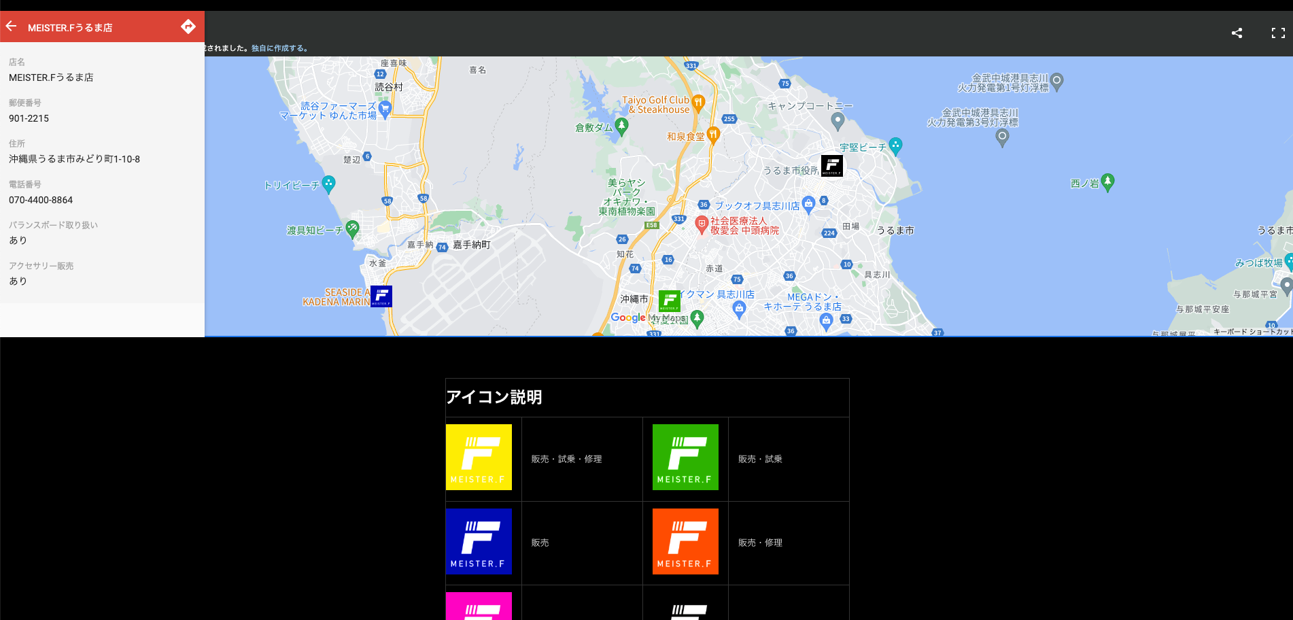Open the キャンプコートニー location pin
The height and width of the screenshot is (620, 1293).
tap(838, 121)
